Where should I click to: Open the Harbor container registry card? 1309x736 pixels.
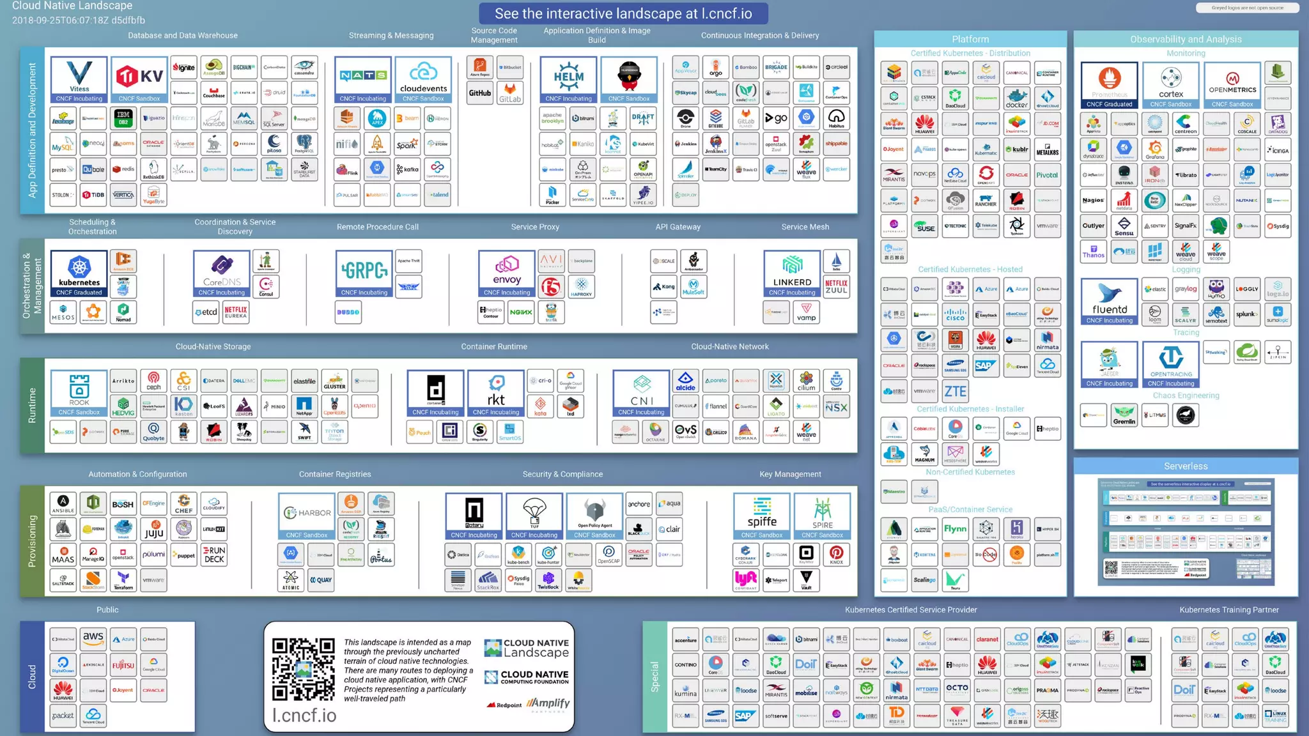(x=307, y=516)
